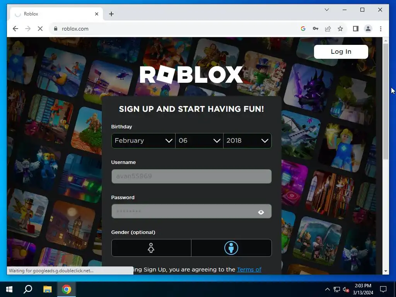Open the Windows Start menu
This screenshot has height=297, width=396.
9,289
